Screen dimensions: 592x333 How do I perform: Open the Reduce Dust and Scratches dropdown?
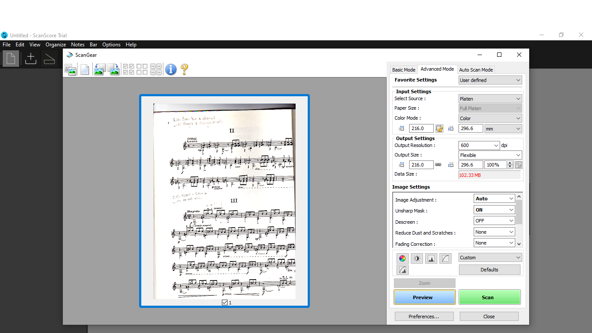click(494, 232)
